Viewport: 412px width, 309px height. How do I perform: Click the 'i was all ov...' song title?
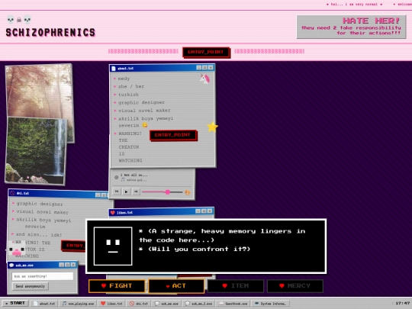coord(134,175)
